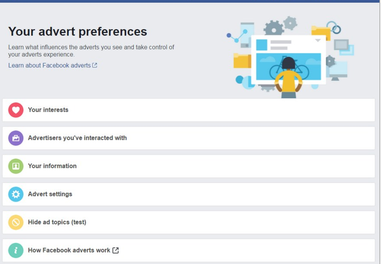Click external link icon beside How Facebook adverts work
Image resolution: width=381 pixels, height=264 pixels.
click(x=116, y=250)
